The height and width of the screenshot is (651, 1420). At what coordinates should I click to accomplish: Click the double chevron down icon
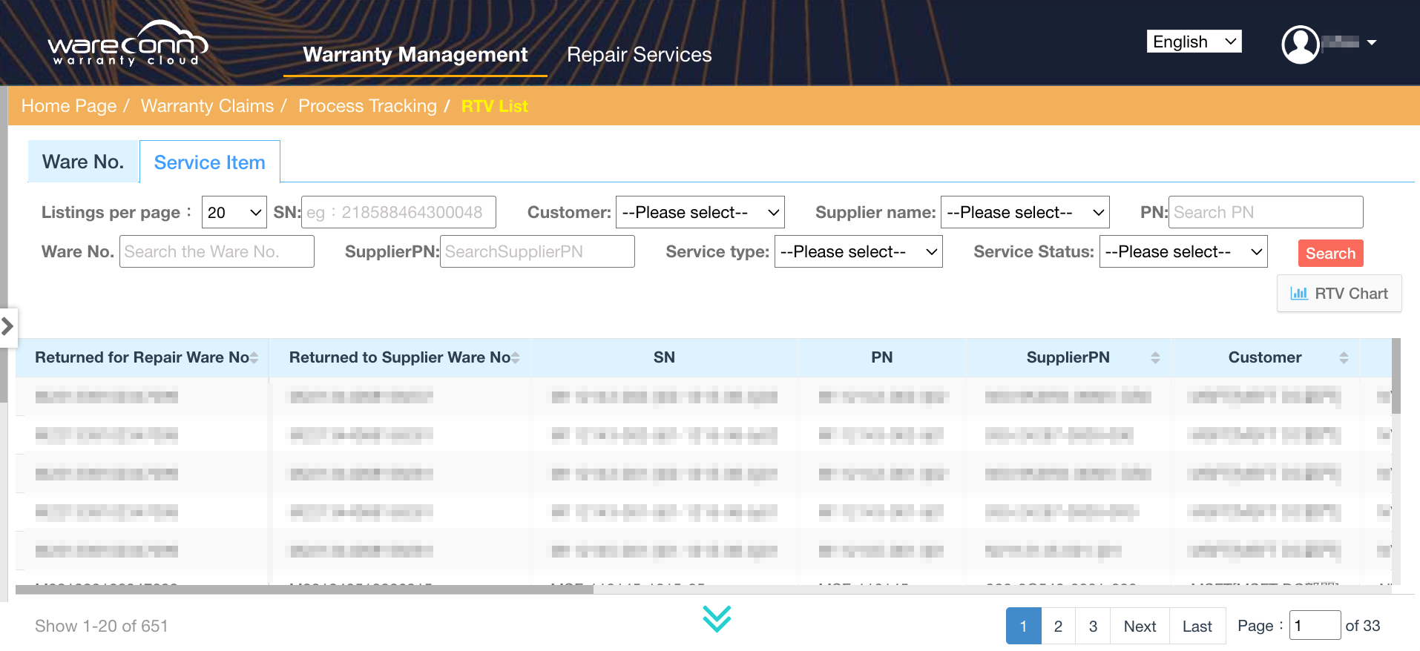pyautogui.click(x=717, y=619)
